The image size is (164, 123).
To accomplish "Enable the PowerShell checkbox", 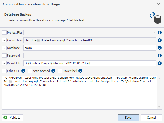I will pos(60,71).
